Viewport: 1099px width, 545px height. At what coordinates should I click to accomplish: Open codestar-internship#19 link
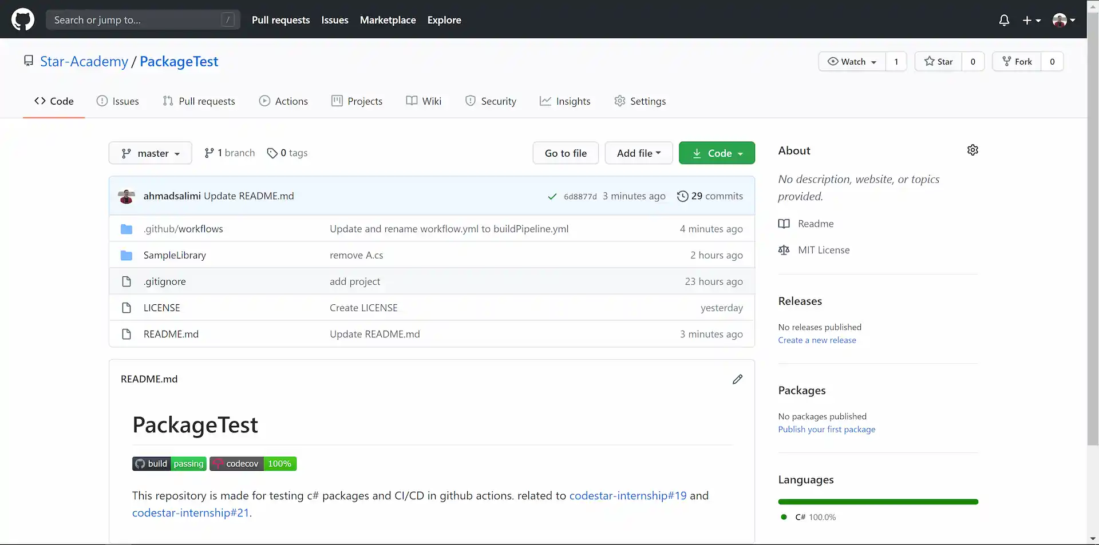point(627,496)
